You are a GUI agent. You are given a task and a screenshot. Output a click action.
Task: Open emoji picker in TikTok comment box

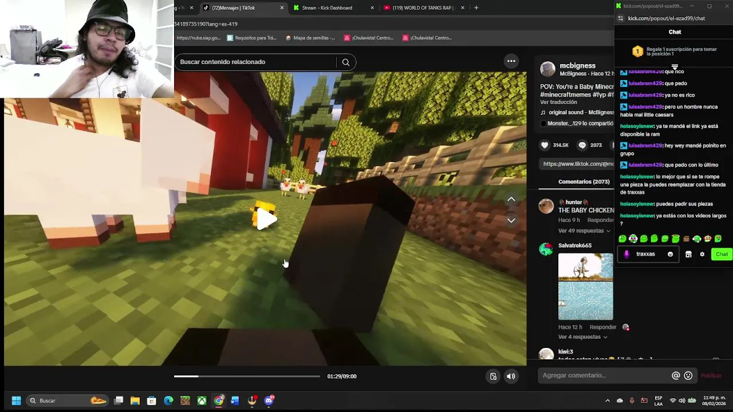[x=688, y=375]
